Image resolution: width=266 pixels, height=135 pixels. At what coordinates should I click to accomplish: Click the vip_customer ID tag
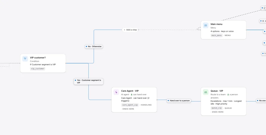pos(38,69)
